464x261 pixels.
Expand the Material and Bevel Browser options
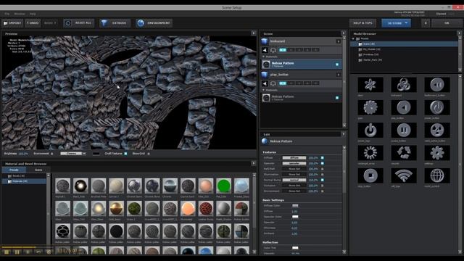[x=253, y=163]
